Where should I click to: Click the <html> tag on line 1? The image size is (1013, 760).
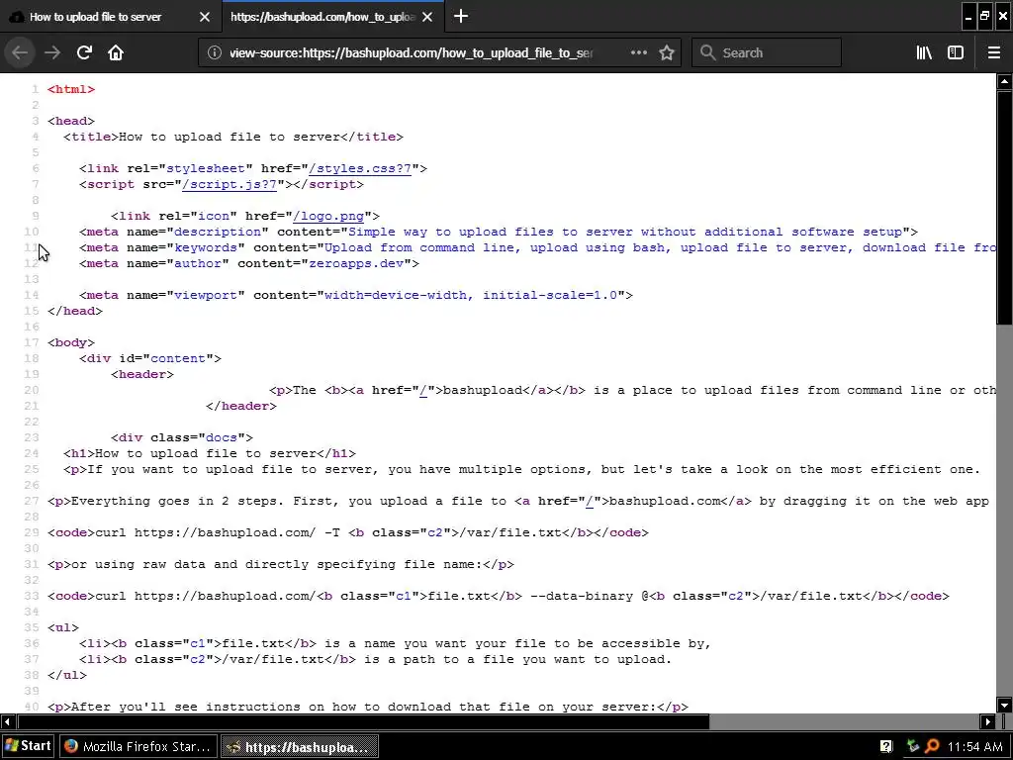pyautogui.click(x=71, y=89)
